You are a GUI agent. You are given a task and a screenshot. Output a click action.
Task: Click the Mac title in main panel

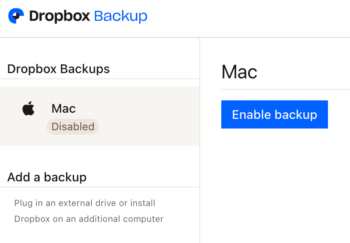pos(239,72)
